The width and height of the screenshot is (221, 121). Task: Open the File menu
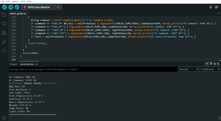coord(3,1)
